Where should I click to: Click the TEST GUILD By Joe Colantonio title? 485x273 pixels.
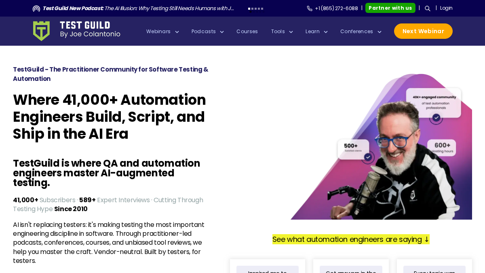pos(90,30)
